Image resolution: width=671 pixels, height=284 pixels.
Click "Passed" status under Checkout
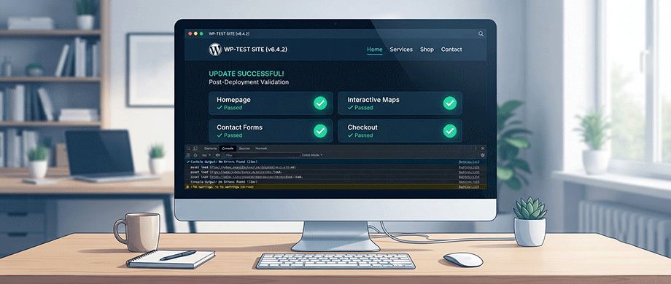(360, 135)
